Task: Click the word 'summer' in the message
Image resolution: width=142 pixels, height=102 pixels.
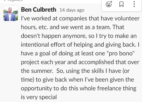Action: (42, 71)
